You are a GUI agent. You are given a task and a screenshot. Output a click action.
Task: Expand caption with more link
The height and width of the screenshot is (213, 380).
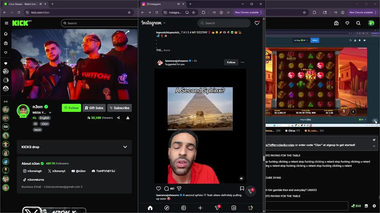[167, 50]
